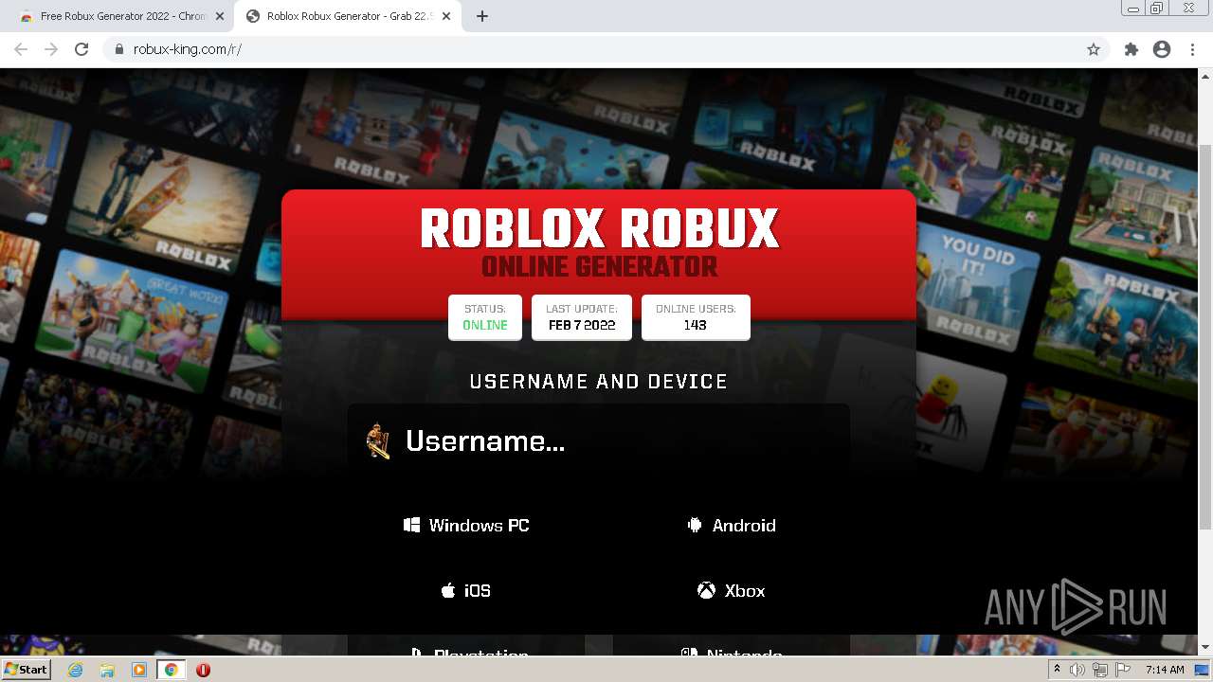
Task: Click the character avatar beside Username
Action: point(377,440)
